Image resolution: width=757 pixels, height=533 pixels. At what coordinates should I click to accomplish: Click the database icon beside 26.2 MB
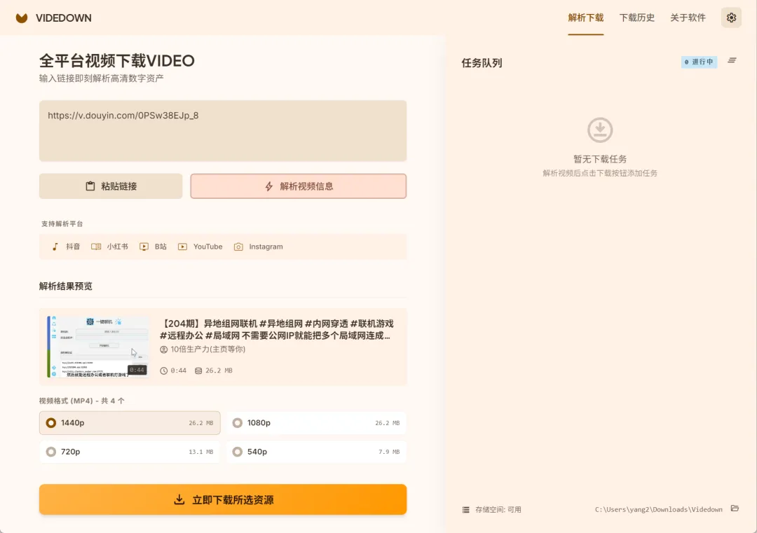click(198, 371)
